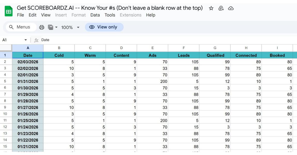Click the Warm header cell
This screenshot has width=297, height=155.
(90, 55)
